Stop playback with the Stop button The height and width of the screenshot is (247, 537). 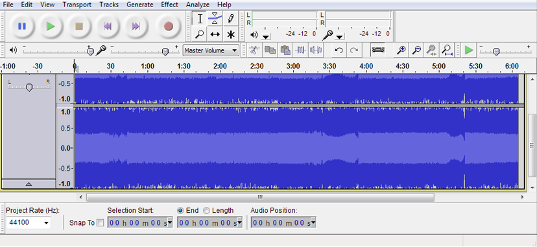(x=79, y=27)
